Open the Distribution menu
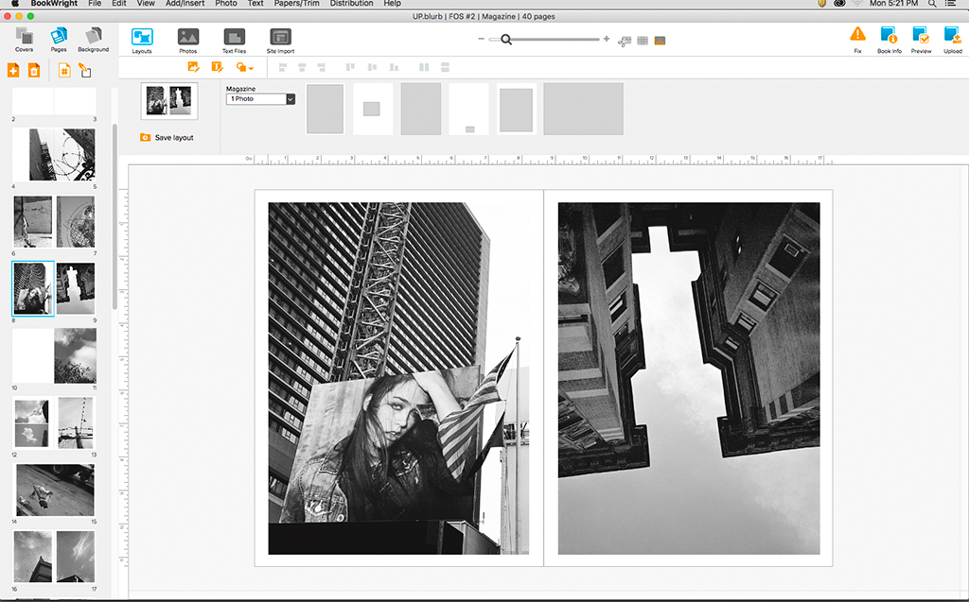969x602 pixels. click(351, 4)
